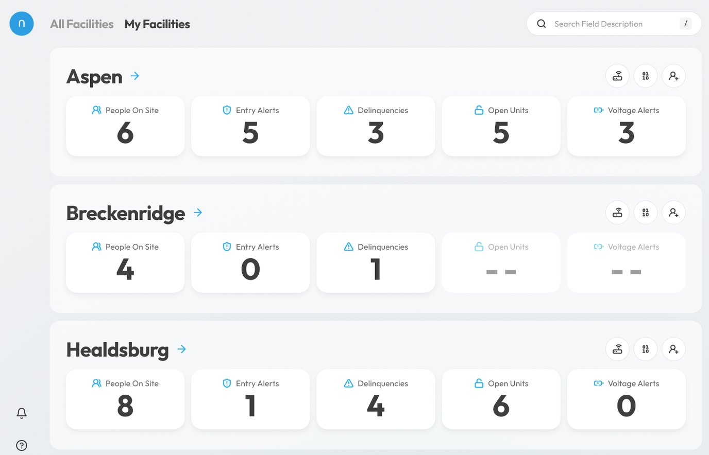The width and height of the screenshot is (709, 455).
Task: Click the help question-mark icon
Action: (21, 445)
